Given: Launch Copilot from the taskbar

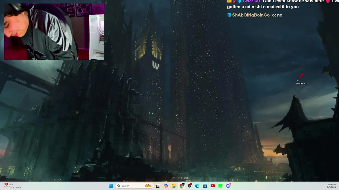Looking at the screenshot, I should 166,186.
